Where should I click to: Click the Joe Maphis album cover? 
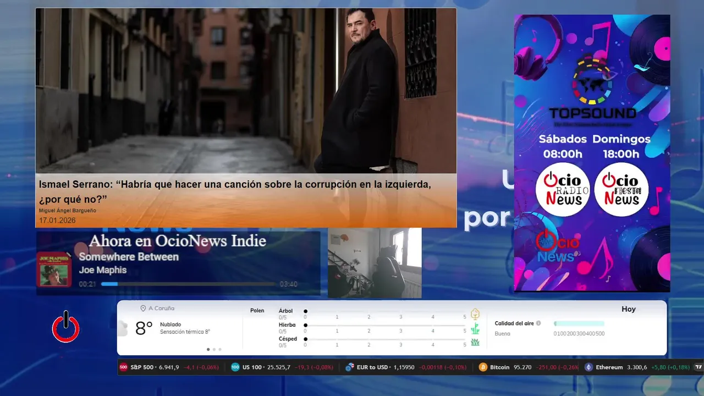click(54, 269)
